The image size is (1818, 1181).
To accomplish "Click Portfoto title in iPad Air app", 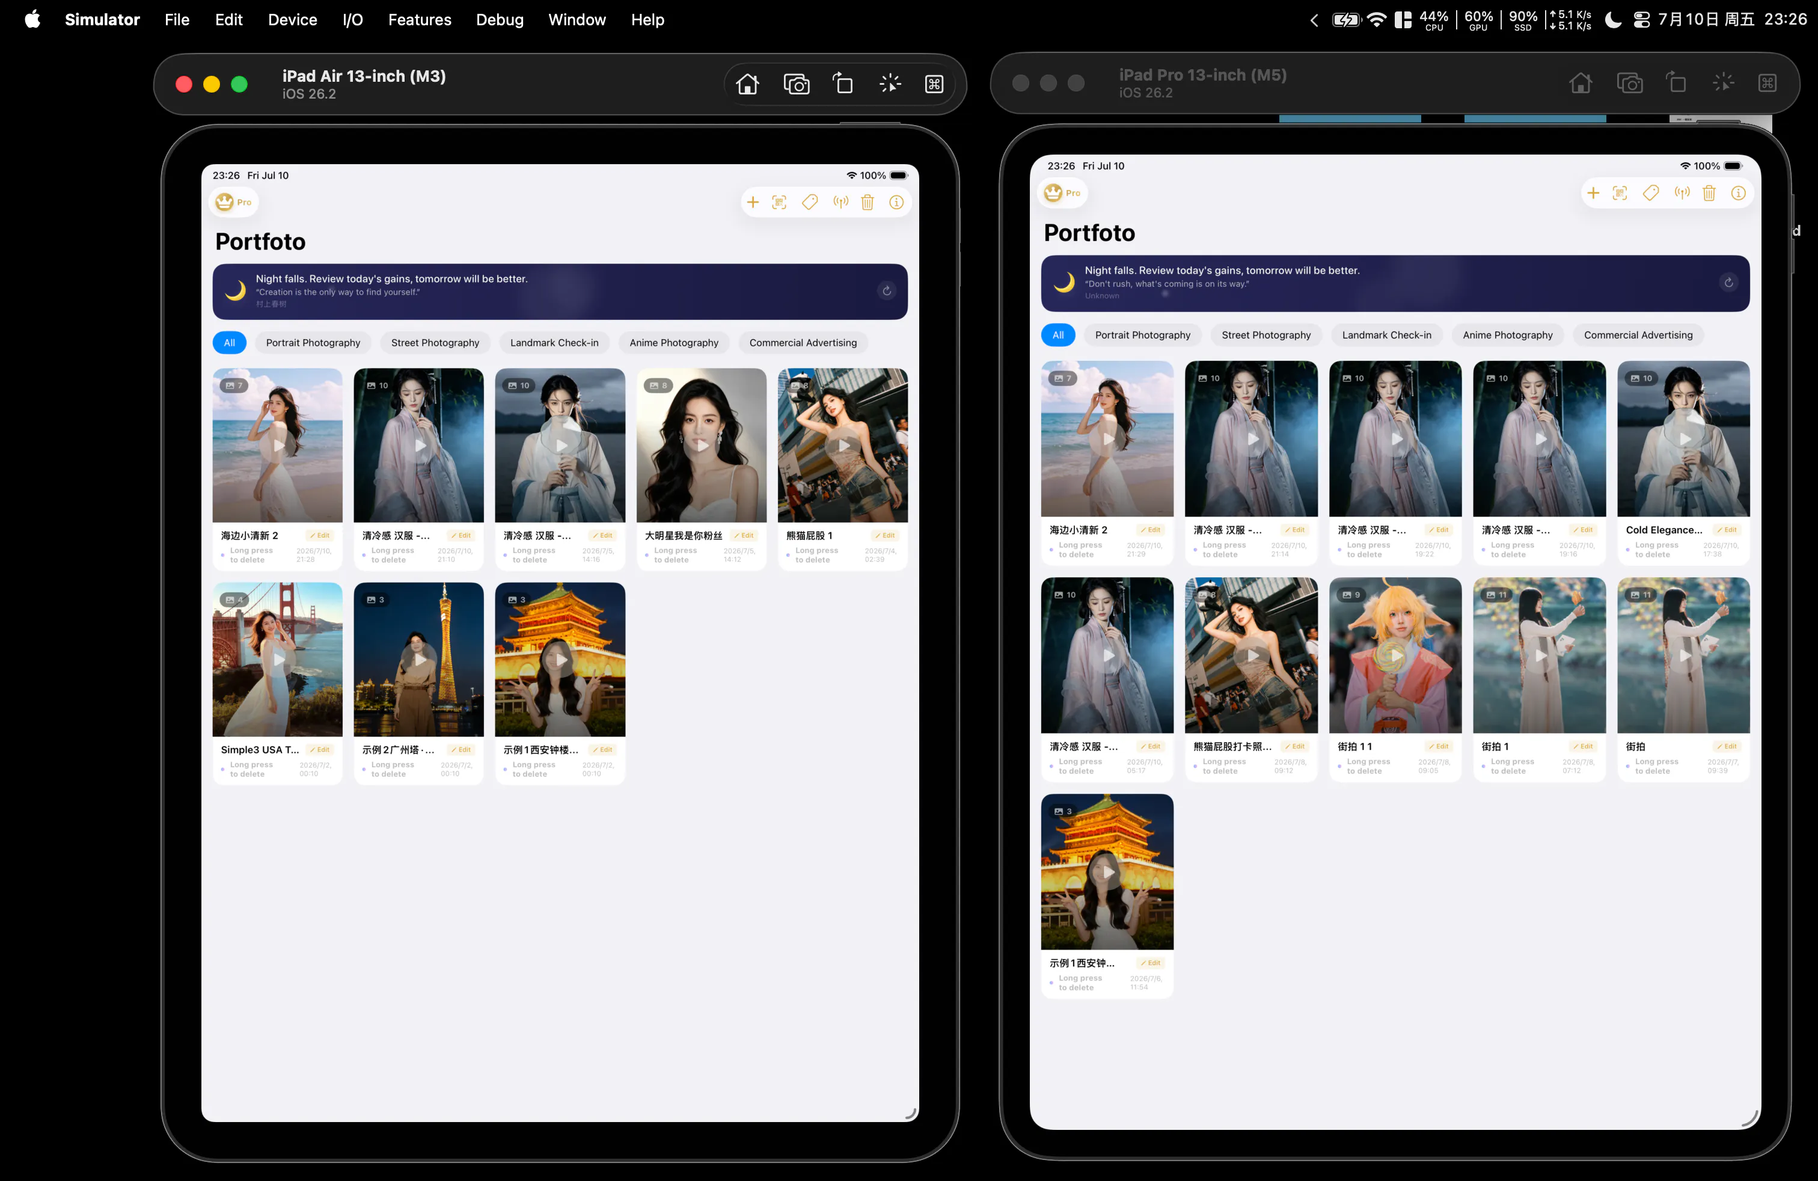I will coord(260,242).
